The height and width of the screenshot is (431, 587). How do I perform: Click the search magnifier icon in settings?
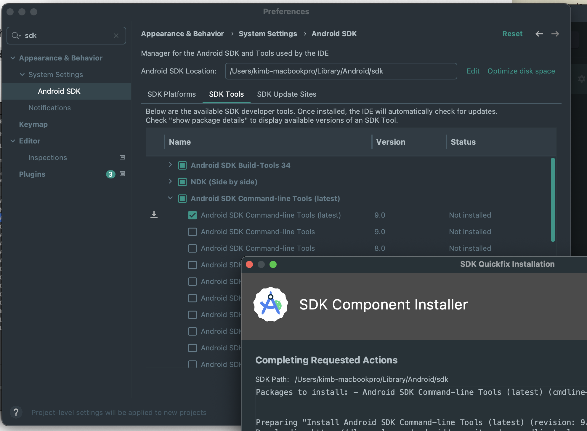tap(15, 36)
